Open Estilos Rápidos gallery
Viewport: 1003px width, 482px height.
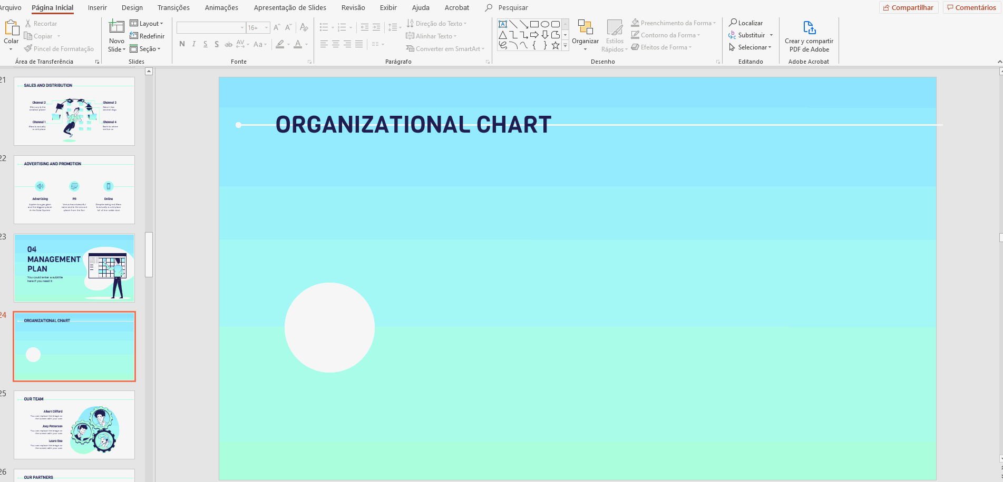(615, 35)
